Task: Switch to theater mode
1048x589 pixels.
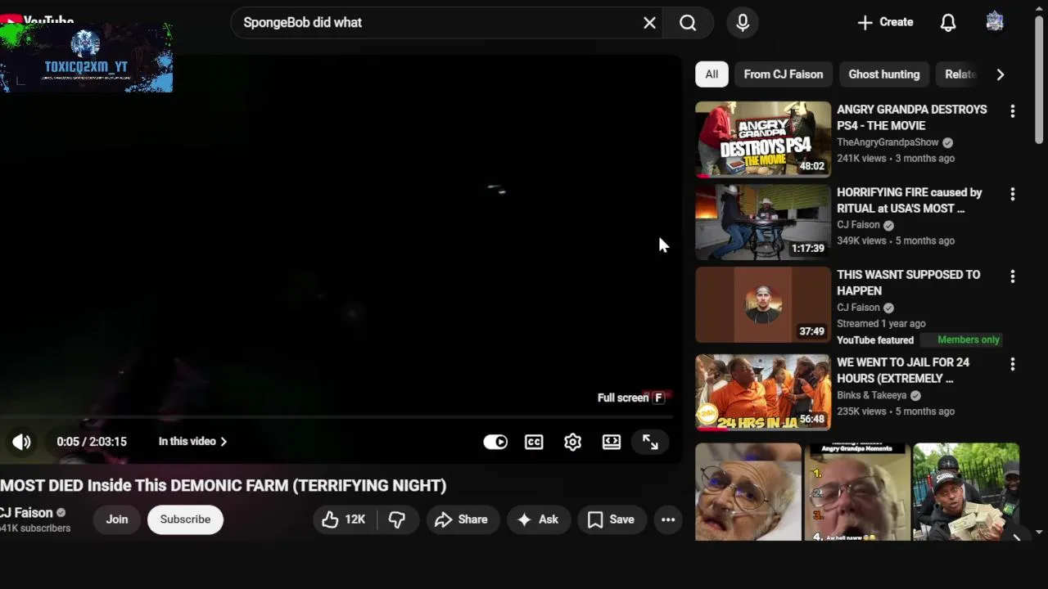Action: 612,442
